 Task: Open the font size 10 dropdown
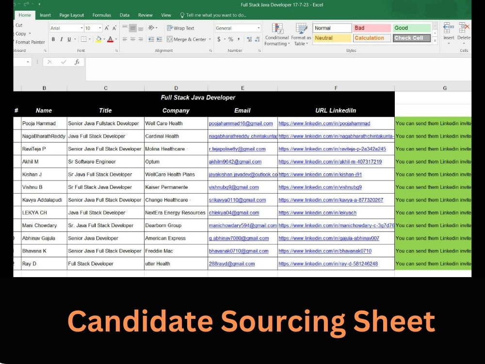100,28
